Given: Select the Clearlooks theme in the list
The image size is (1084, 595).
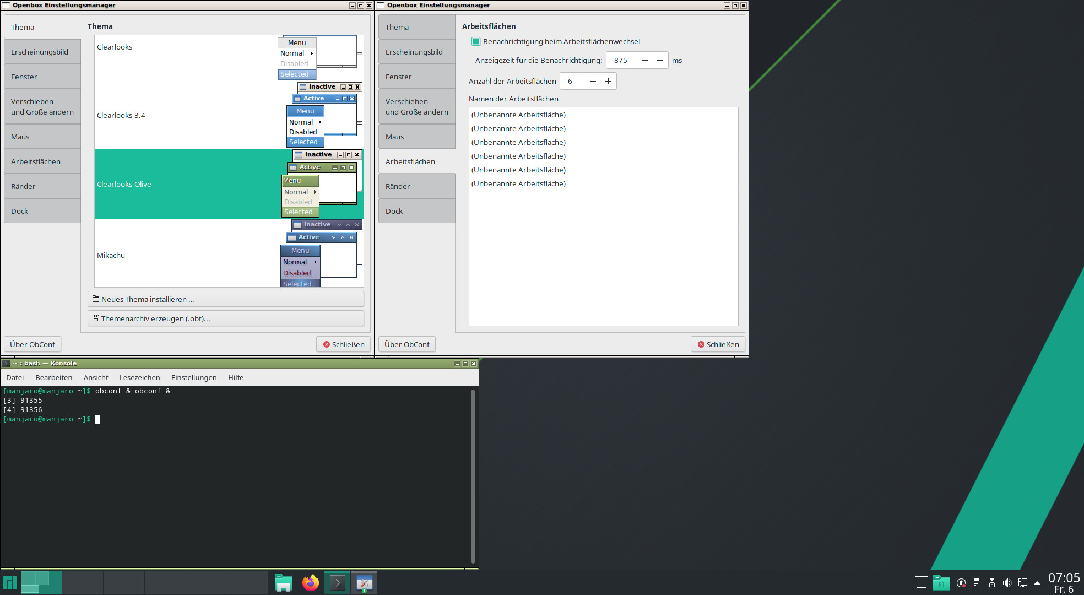Looking at the screenshot, I should click(x=229, y=58).
